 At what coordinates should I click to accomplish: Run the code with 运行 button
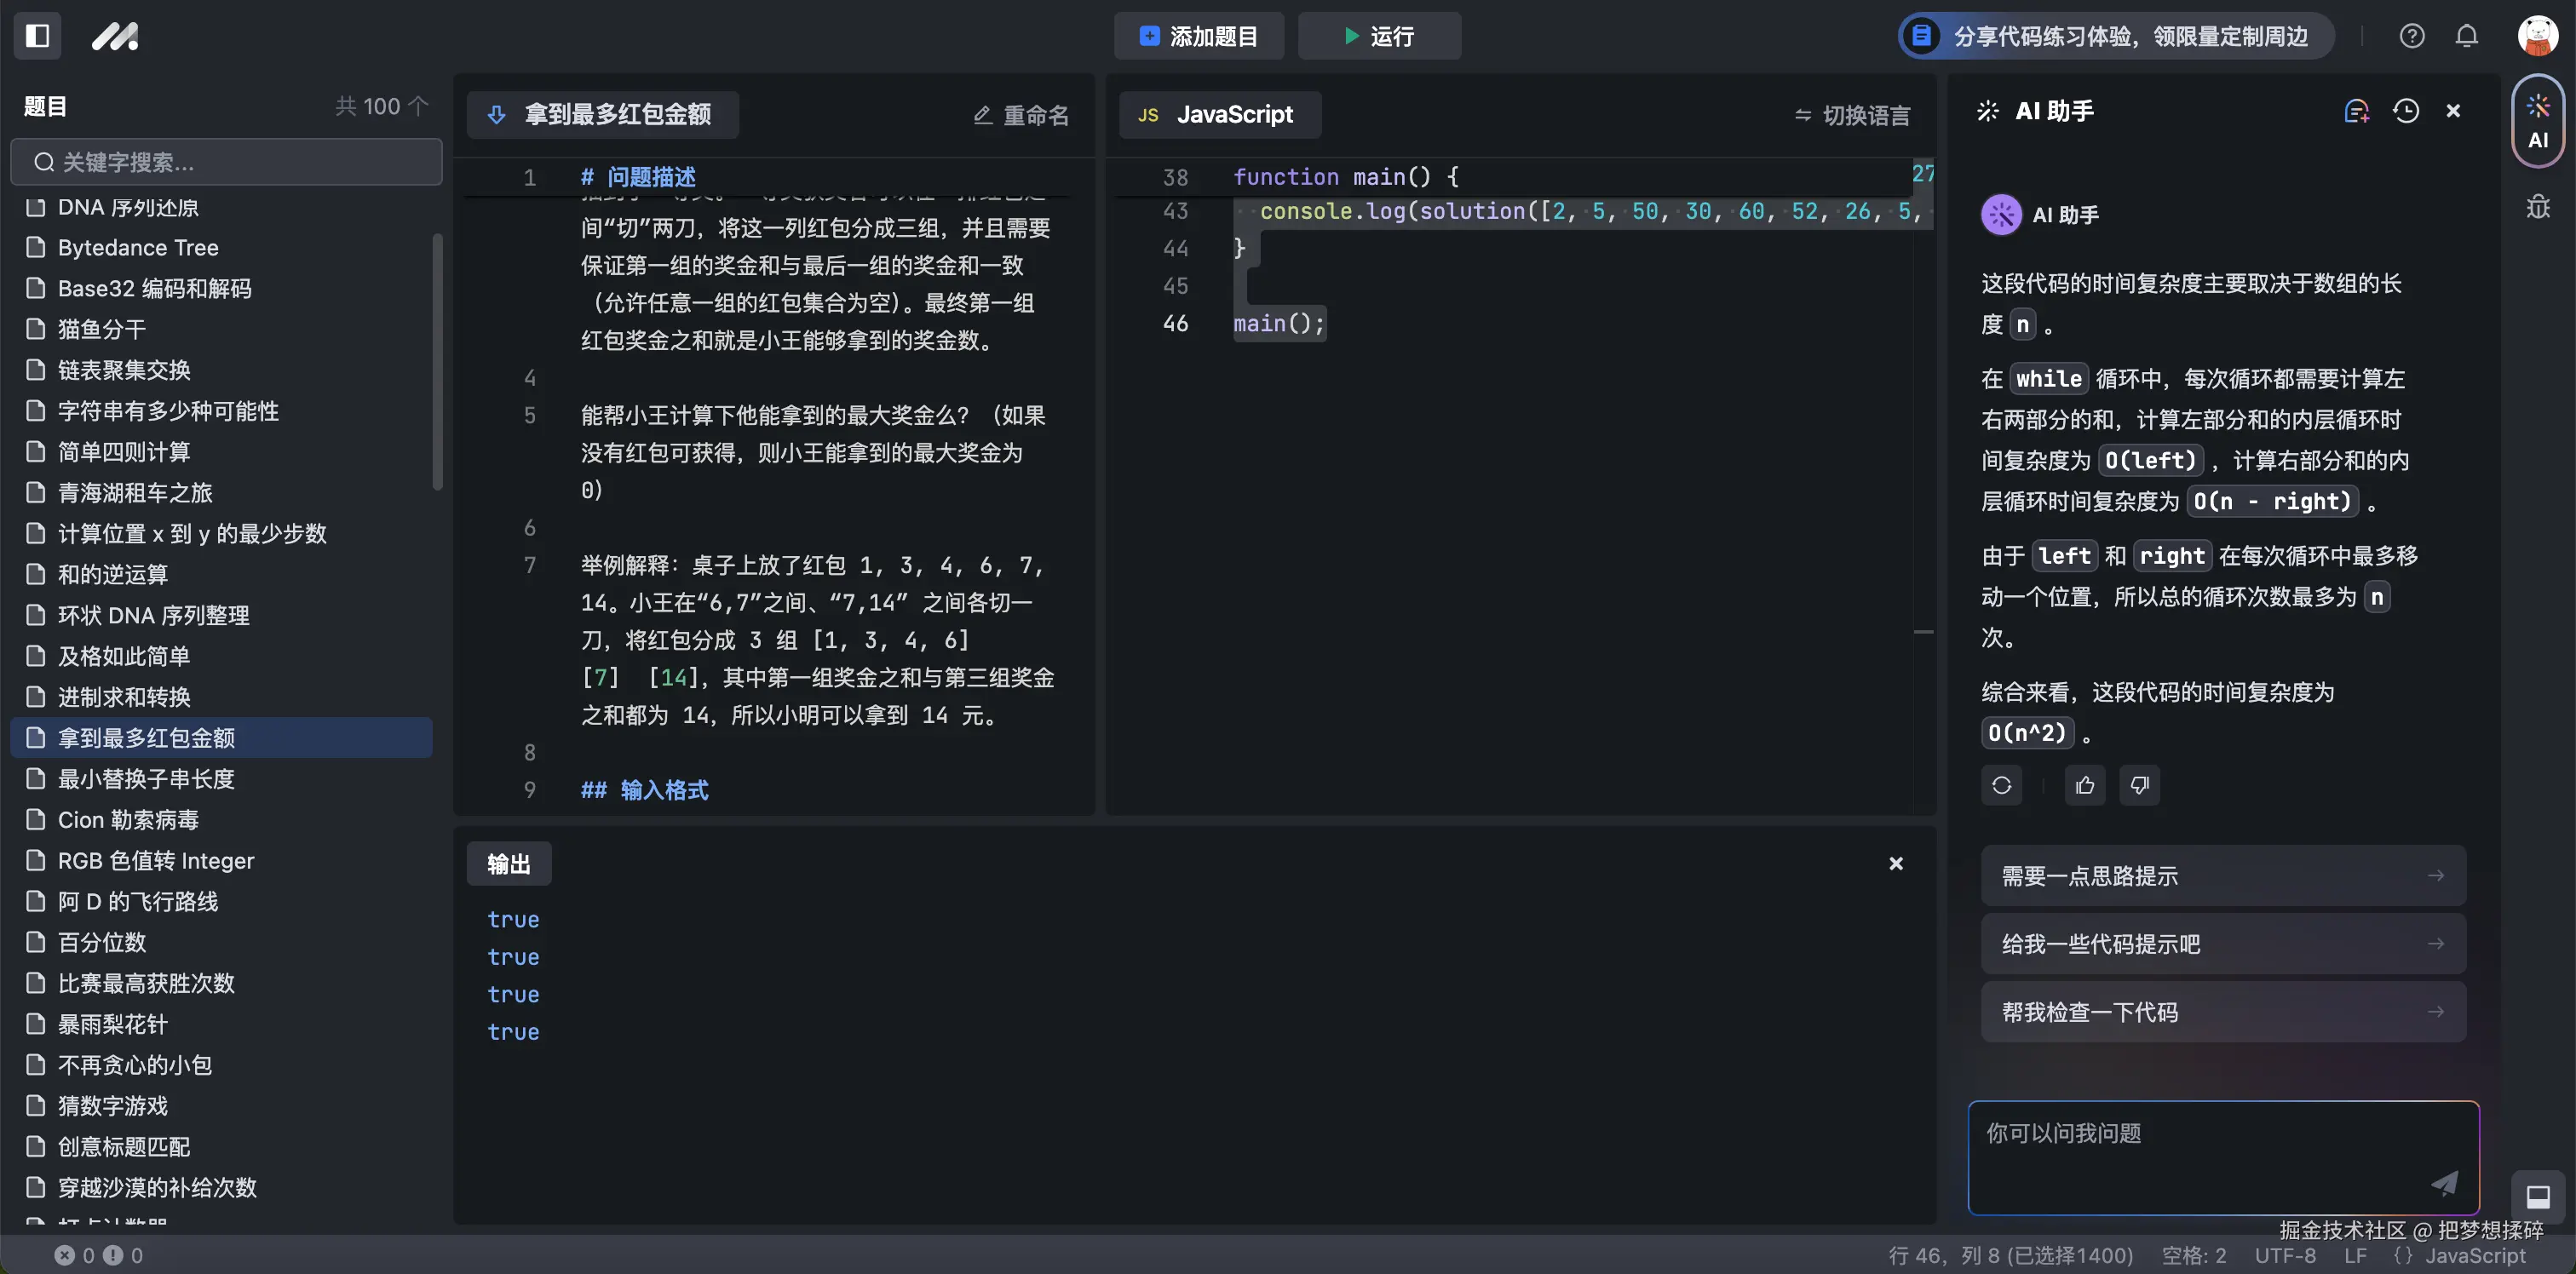pos(1379,36)
